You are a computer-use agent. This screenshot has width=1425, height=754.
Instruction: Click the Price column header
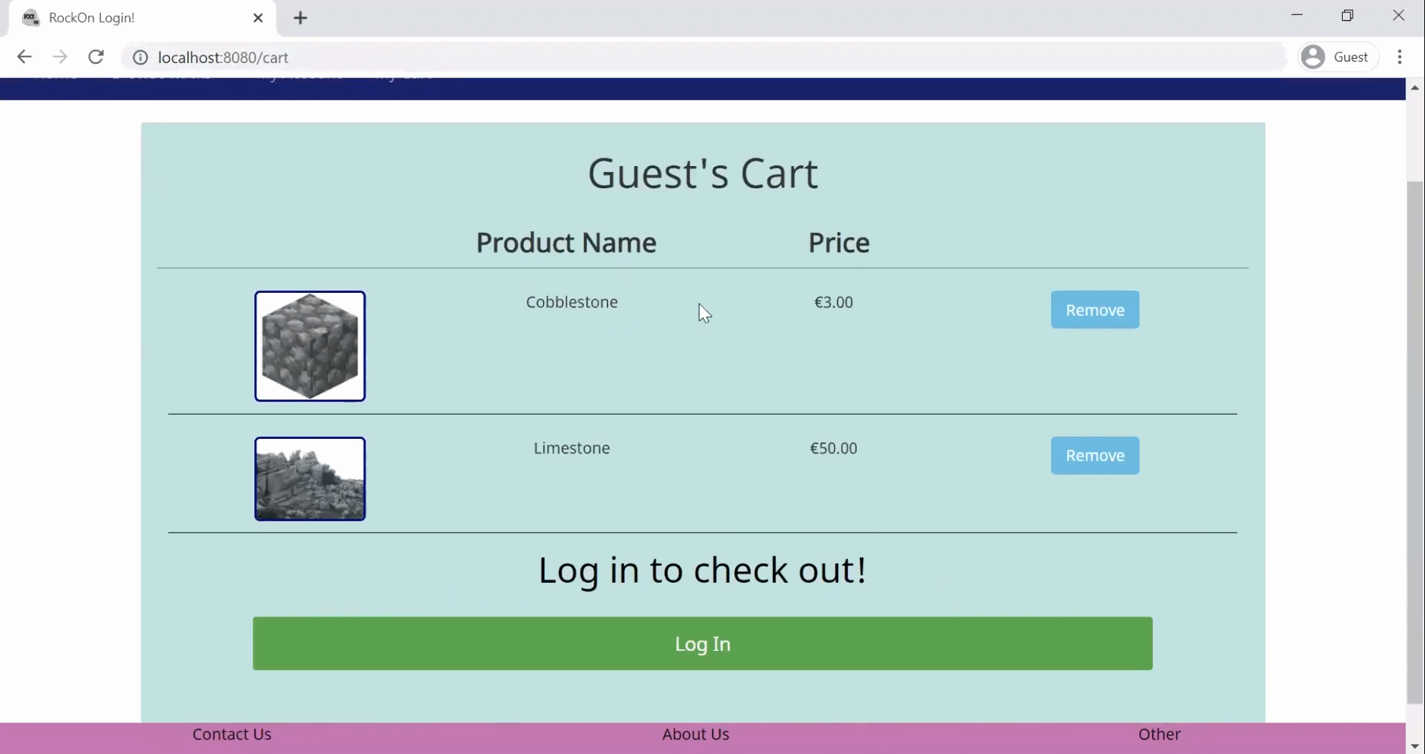tap(839, 243)
